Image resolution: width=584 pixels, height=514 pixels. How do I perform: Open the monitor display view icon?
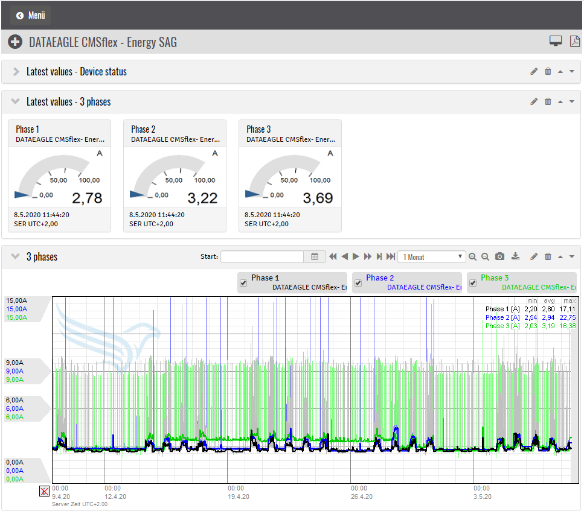tap(556, 41)
